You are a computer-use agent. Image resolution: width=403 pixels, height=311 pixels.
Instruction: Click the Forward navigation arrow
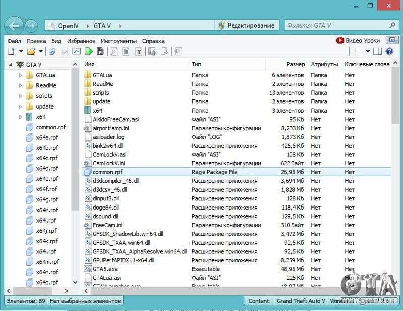31,26
